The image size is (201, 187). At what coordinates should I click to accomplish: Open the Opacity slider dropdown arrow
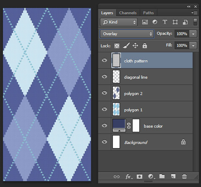click(193, 34)
